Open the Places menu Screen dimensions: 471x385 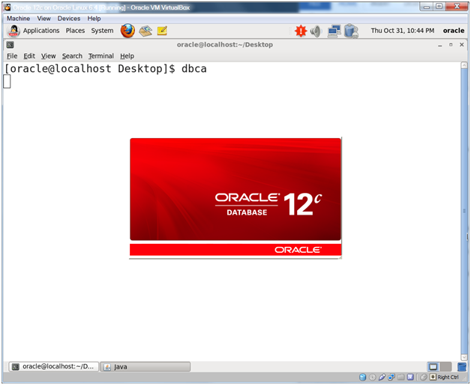(x=75, y=31)
